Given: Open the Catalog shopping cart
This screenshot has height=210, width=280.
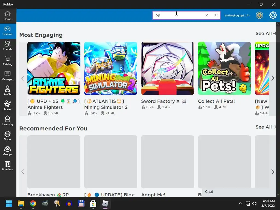Looking at the screenshot, I should (x=7, y=61).
